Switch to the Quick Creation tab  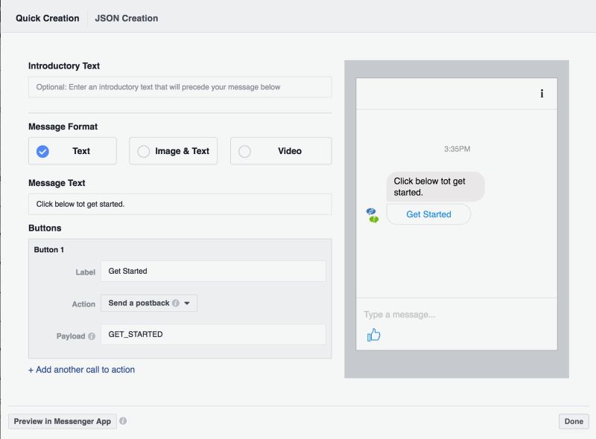[x=48, y=17]
